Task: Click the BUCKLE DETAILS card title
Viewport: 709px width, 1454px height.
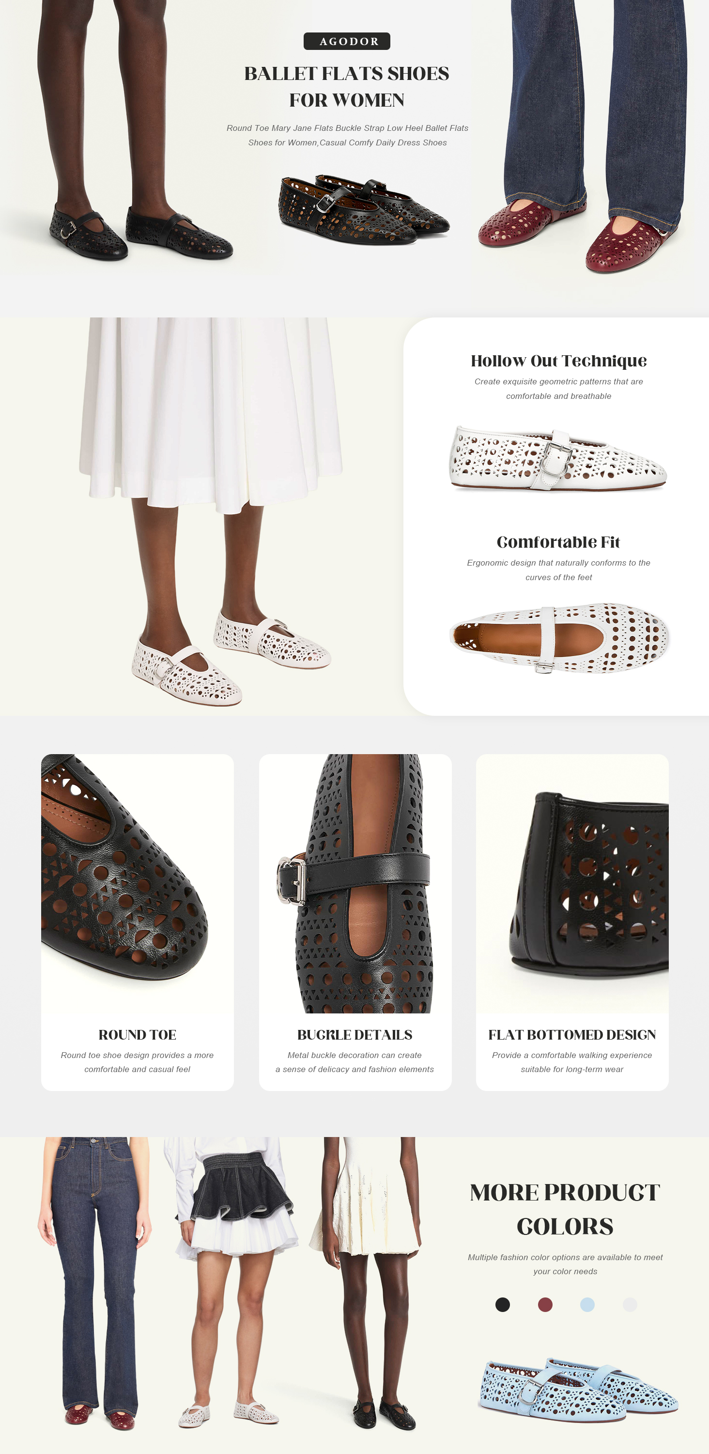Action: coord(355,1035)
